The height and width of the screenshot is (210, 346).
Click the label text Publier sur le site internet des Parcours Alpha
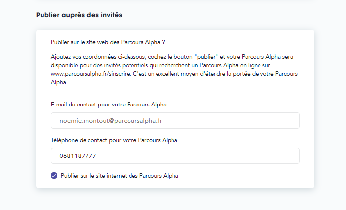click(120, 176)
